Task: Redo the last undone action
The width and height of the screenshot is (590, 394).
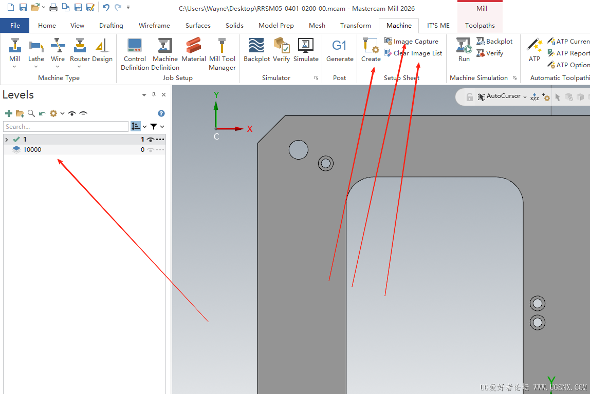Action: click(118, 7)
